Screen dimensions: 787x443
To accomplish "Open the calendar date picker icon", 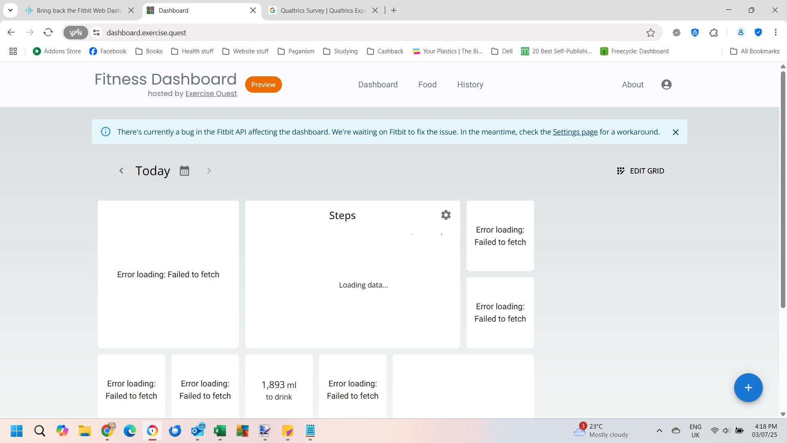I will point(184,171).
